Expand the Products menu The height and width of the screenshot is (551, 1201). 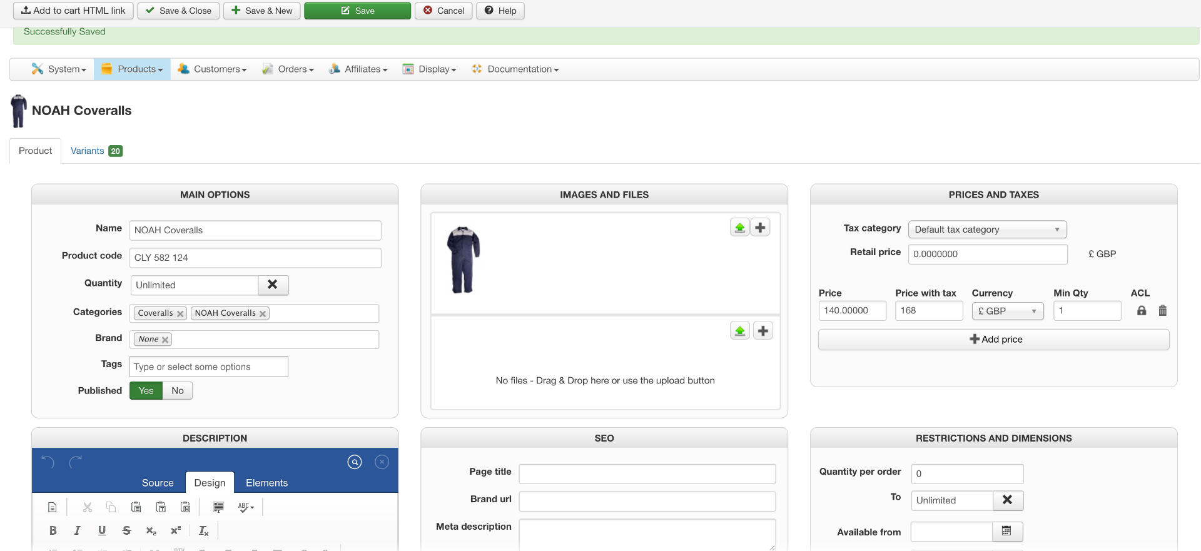[x=132, y=69]
